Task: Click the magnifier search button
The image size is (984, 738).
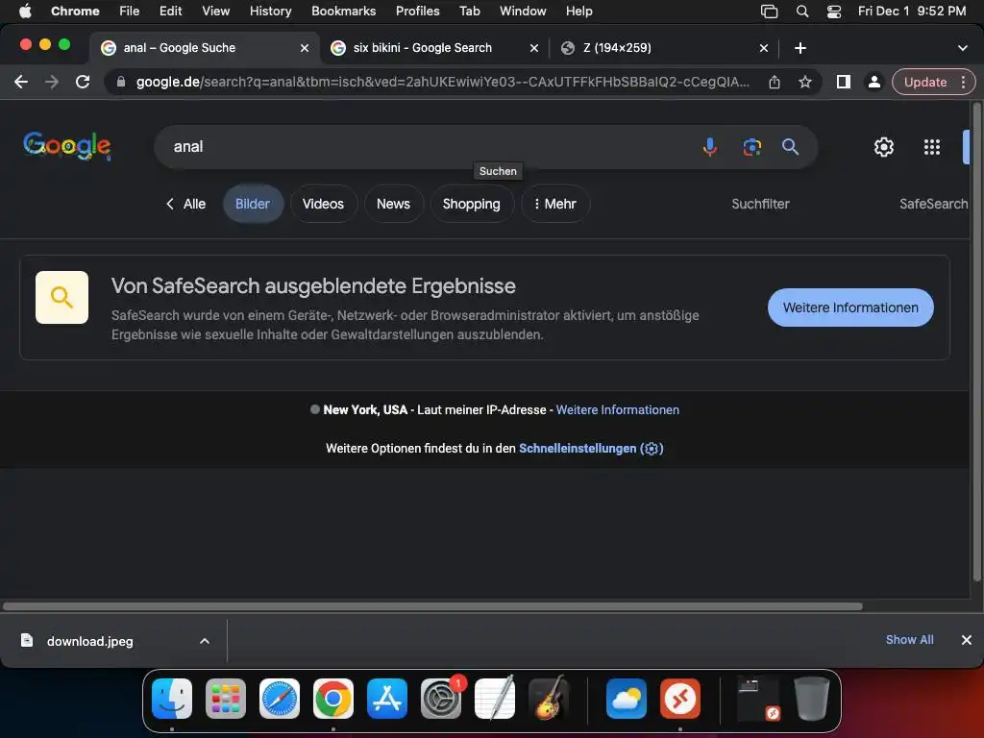Action: pyautogui.click(x=790, y=147)
